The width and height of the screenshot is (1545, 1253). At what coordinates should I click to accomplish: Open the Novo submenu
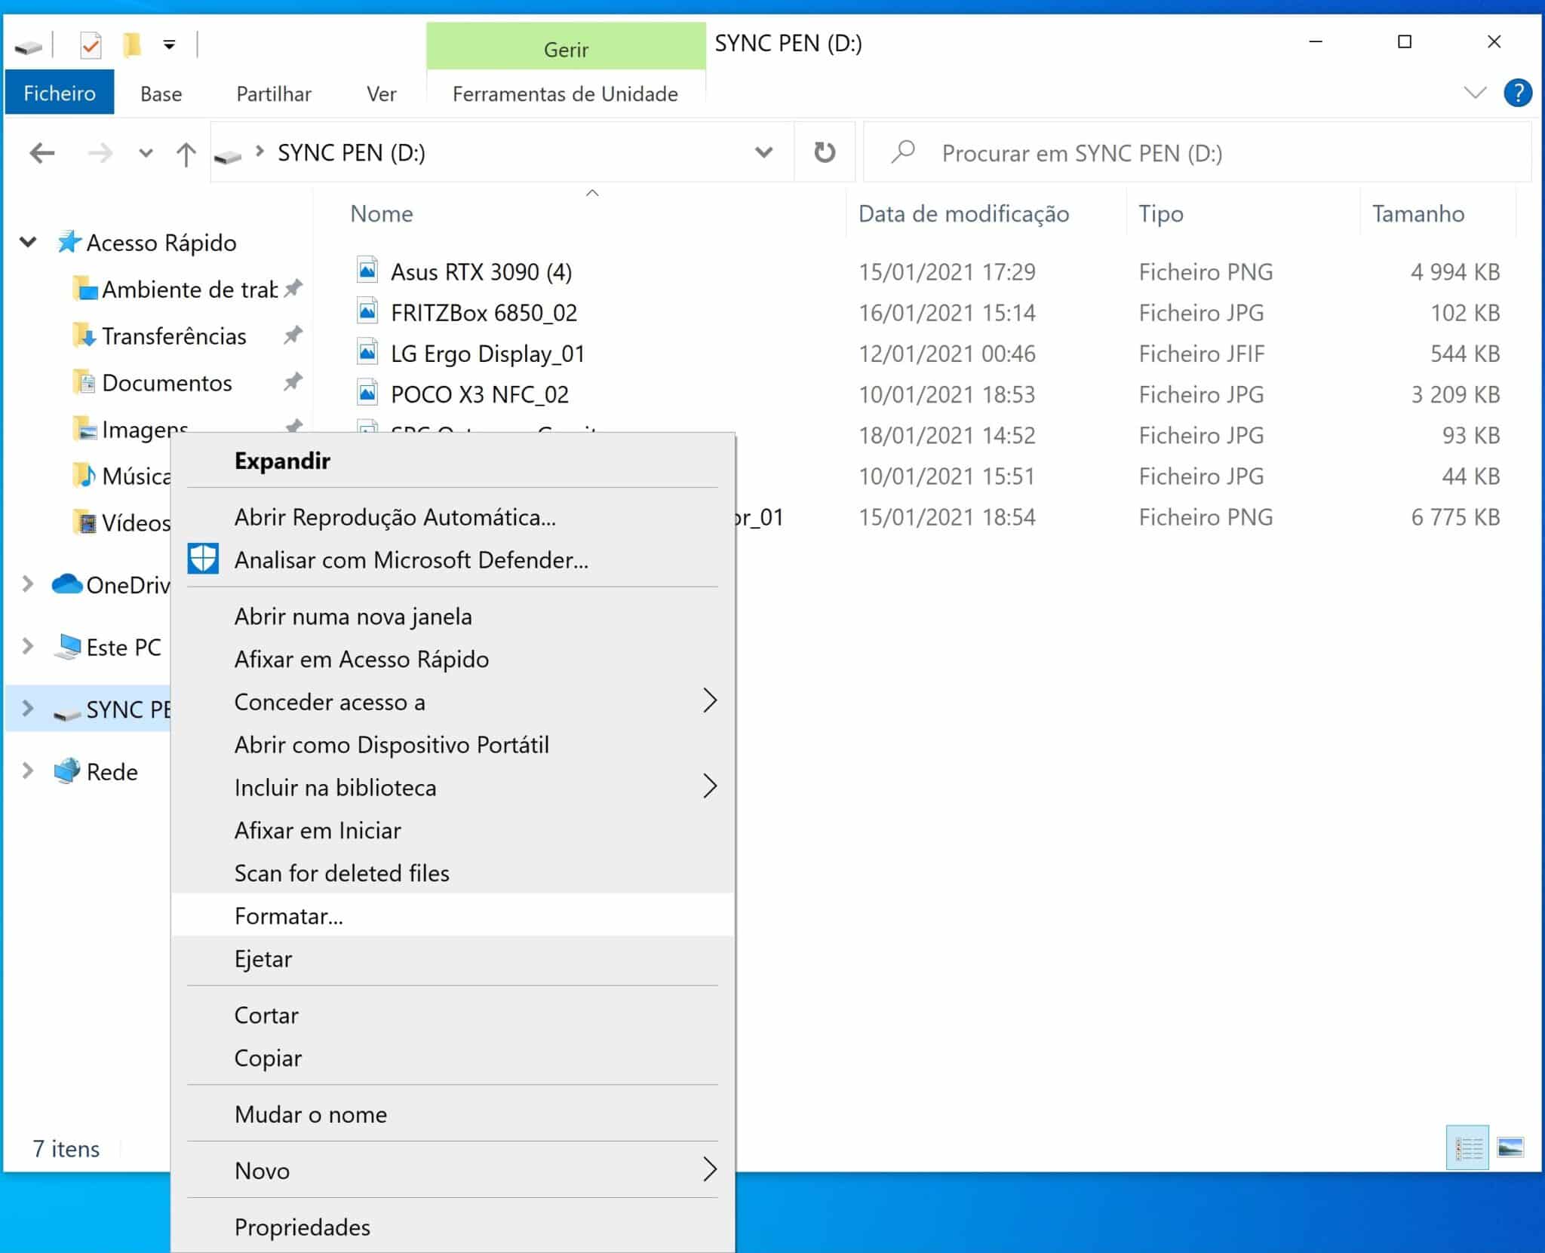pos(453,1171)
